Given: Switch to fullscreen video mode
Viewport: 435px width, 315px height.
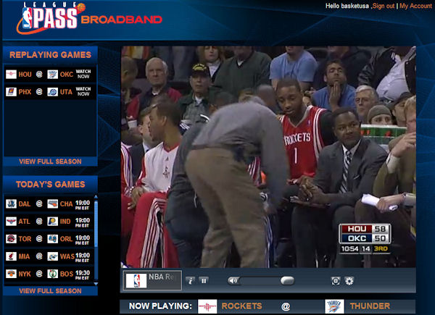Looking at the screenshot, I should tap(336, 281).
